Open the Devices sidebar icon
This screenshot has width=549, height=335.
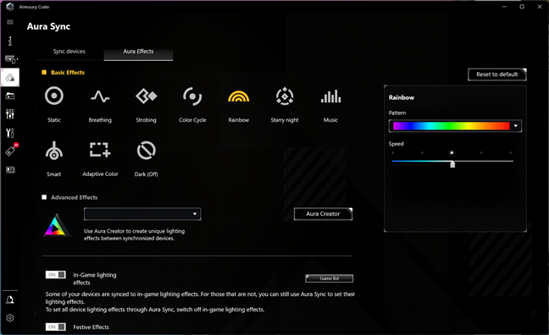pos(10,59)
